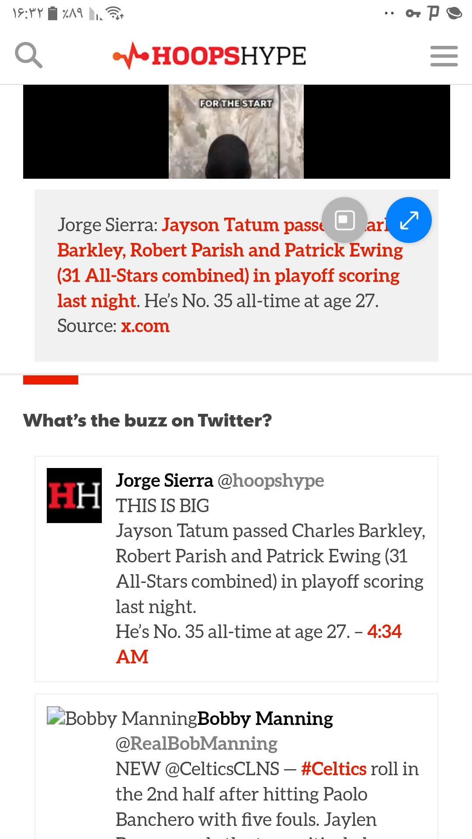Open the @RealBobManning handle
The height and width of the screenshot is (839, 472).
click(x=197, y=744)
